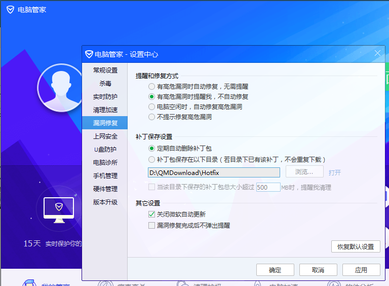Confirm settings with 确定 button
389x286 pixels.
pyautogui.click(x=275, y=270)
